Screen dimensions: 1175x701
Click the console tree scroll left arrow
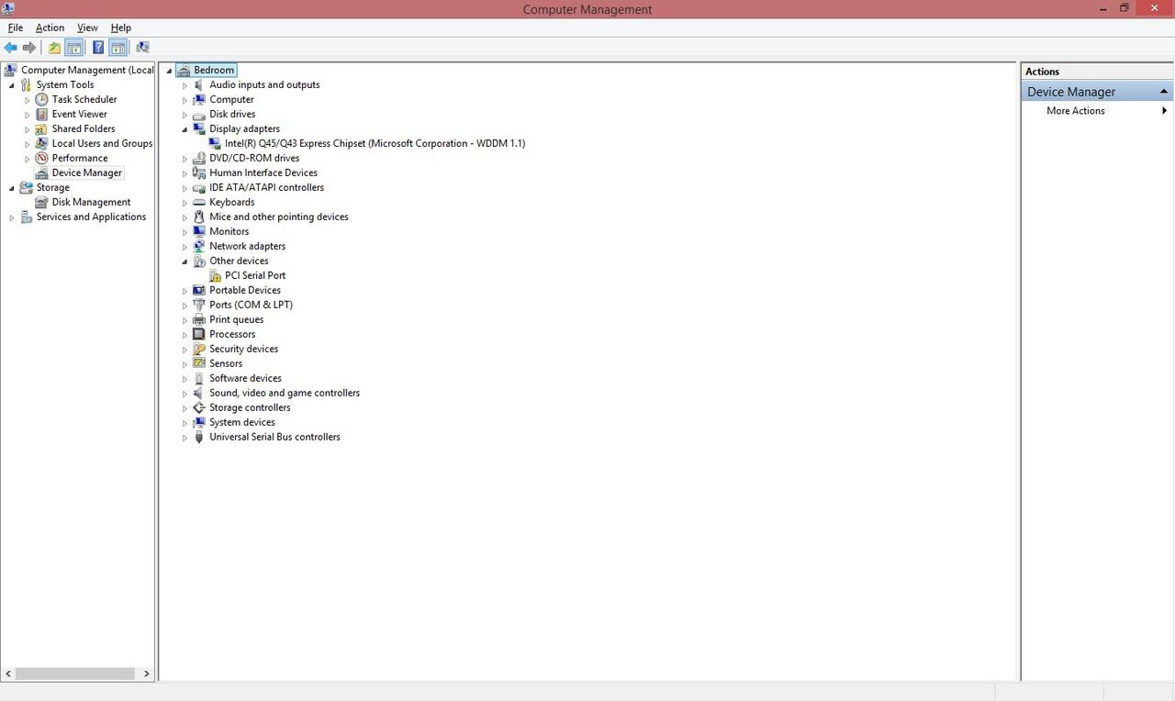point(8,673)
